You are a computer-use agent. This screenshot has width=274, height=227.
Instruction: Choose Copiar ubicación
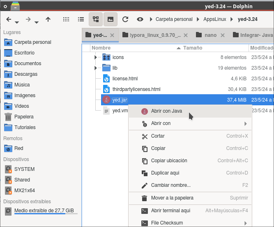coord(190,161)
